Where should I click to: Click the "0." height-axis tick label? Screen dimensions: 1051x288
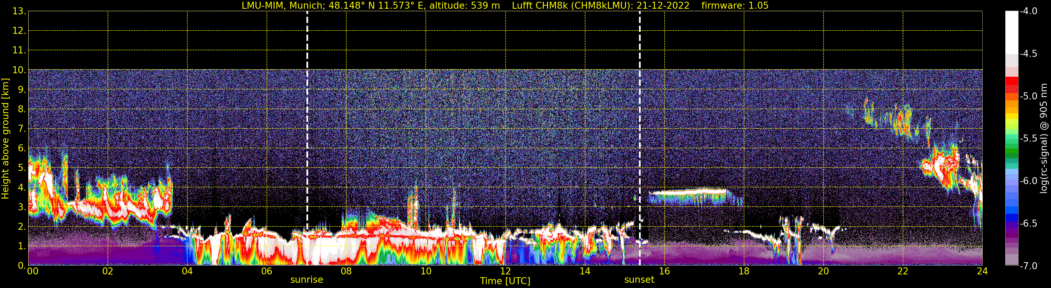[x=22, y=266]
